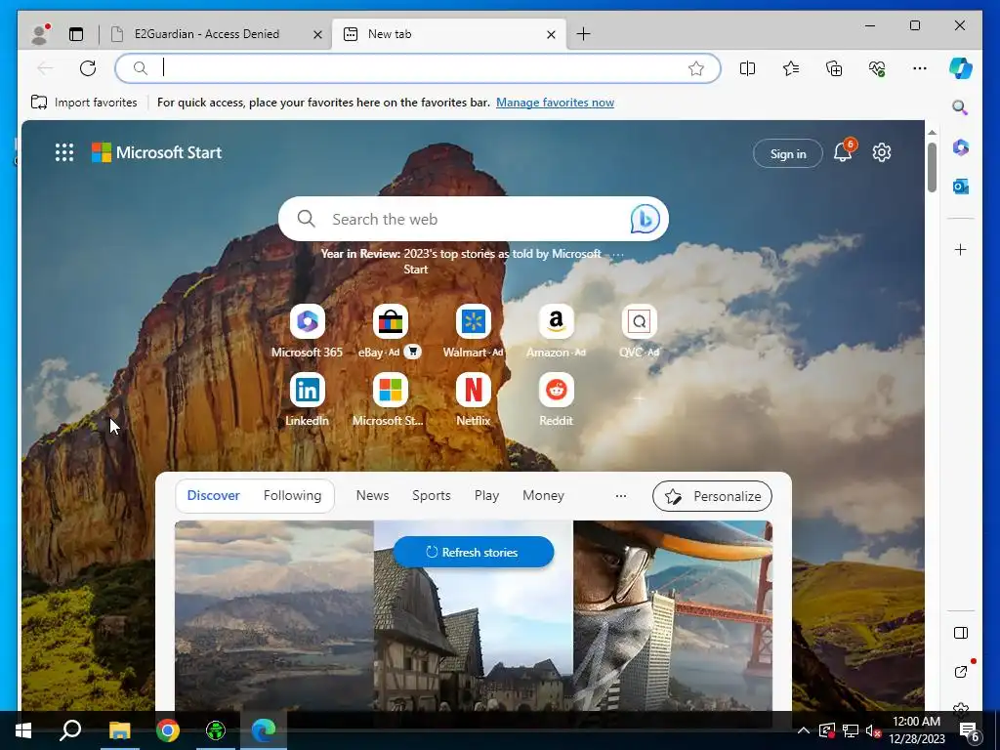Screen dimensions: 1000x750
Task: Click the Bing chat icon in search box
Action: click(645, 219)
